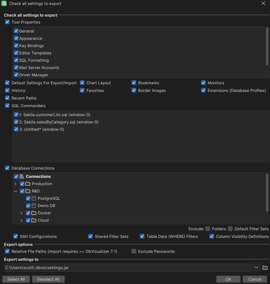
Task: Click the Connections library icon
Action: coord(22,177)
